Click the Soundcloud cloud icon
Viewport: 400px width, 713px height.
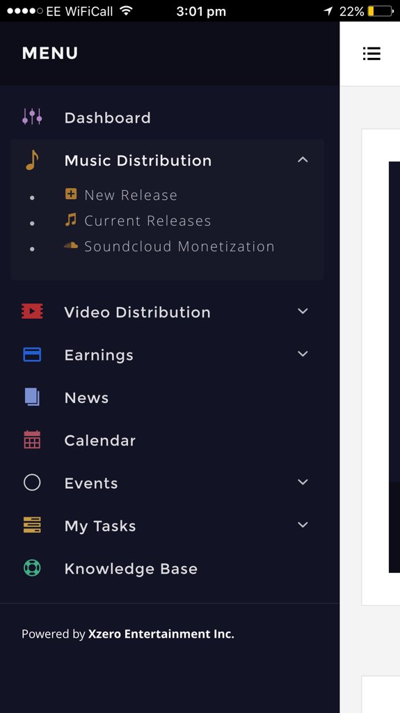[x=71, y=246]
